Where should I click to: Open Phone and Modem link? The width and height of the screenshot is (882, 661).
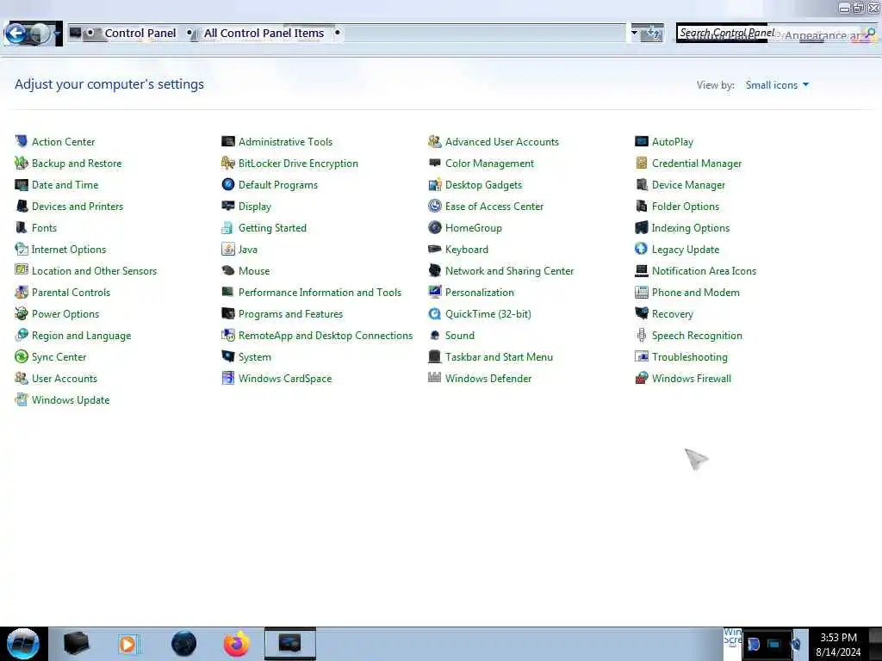[x=695, y=293]
